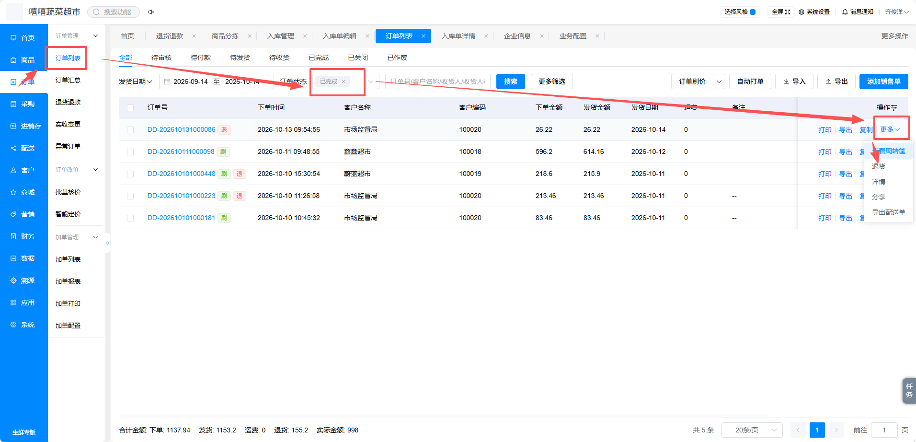Click the 添加销售单 button
The height and width of the screenshot is (442, 916).
(883, 81)
